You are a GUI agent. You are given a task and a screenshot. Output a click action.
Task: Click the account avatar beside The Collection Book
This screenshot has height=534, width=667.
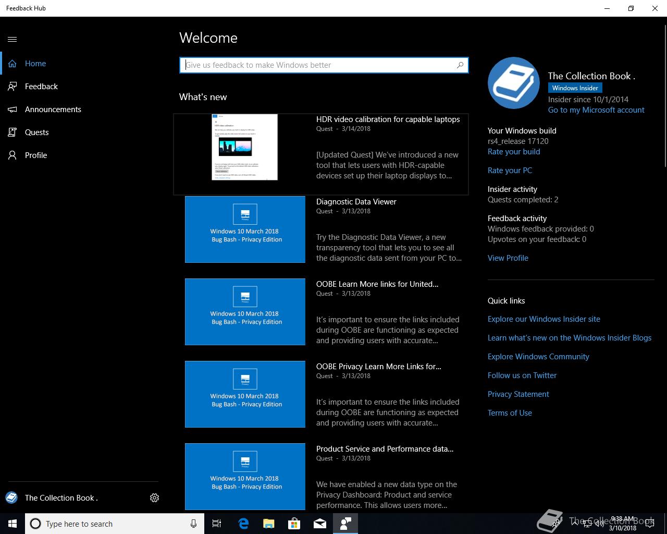click(11, 497)
